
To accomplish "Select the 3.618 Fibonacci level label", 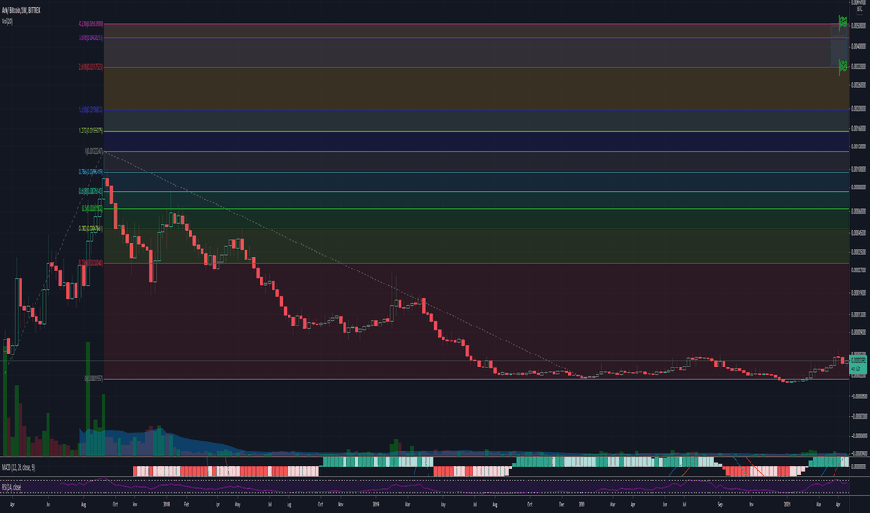I will click(x=91, y=37).
